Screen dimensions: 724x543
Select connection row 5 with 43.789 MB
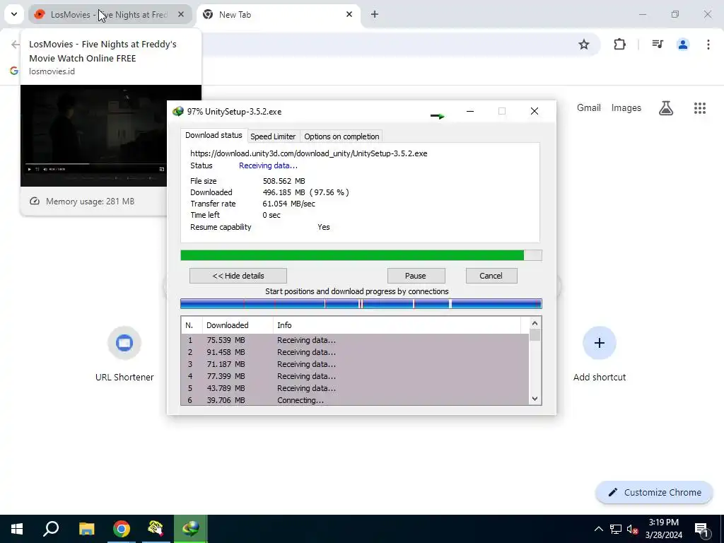tap(355, 388)
